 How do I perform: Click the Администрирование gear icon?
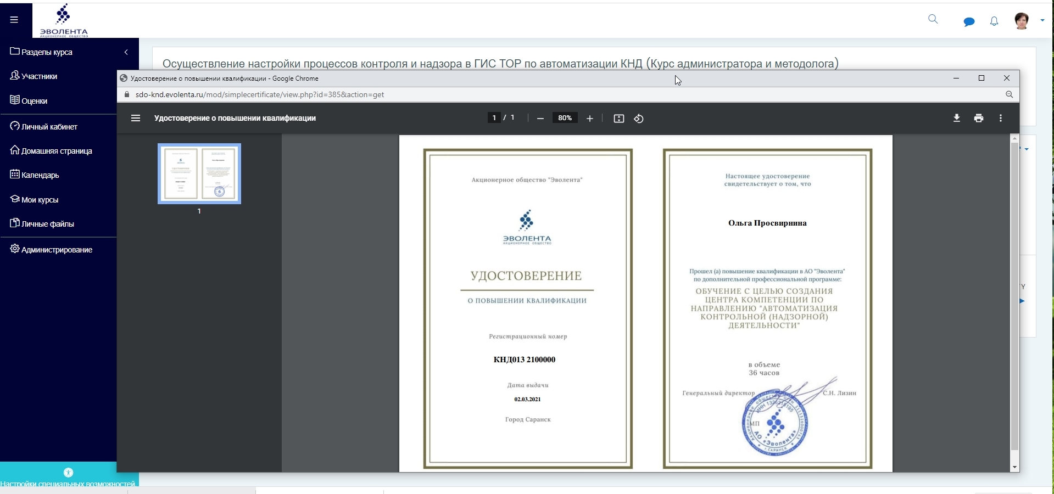pyautogui.click(x=15, y=249)
